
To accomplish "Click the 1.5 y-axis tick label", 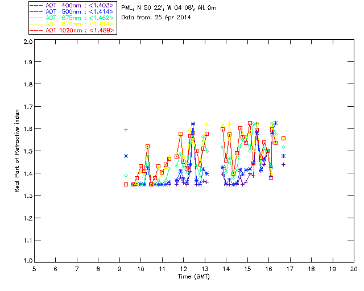I will 28,151.
